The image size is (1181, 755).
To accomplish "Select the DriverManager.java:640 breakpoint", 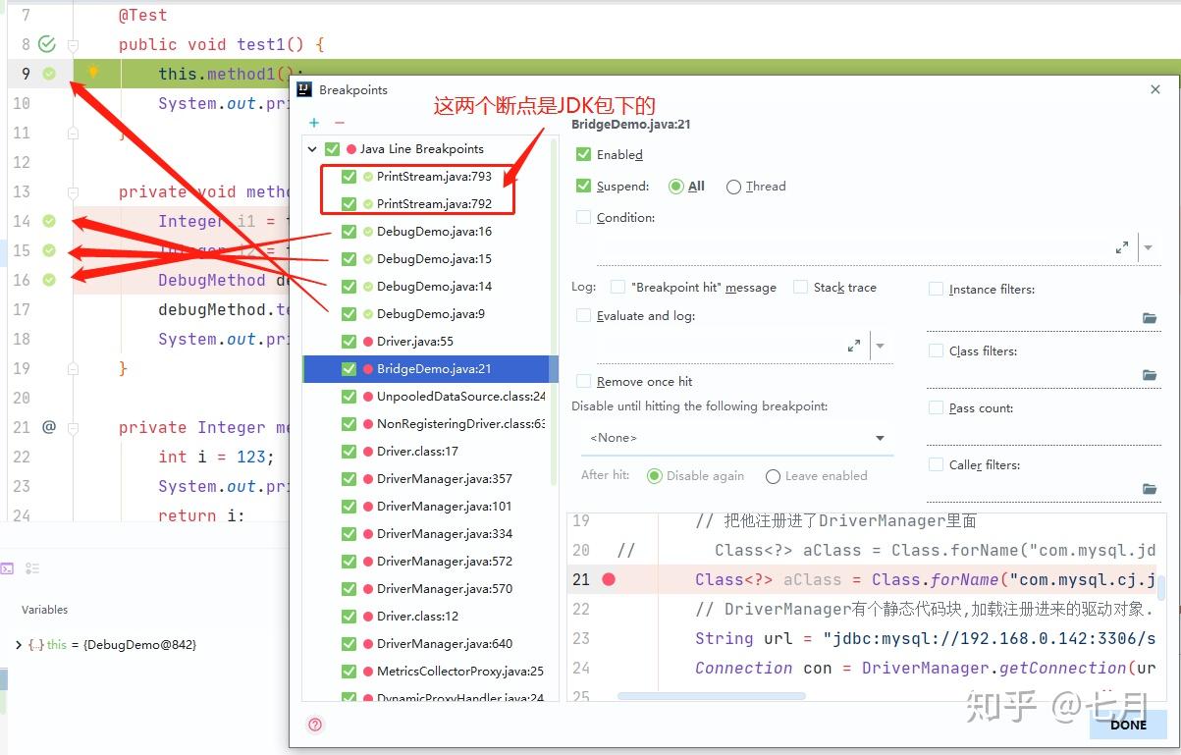I will point(444,644).
